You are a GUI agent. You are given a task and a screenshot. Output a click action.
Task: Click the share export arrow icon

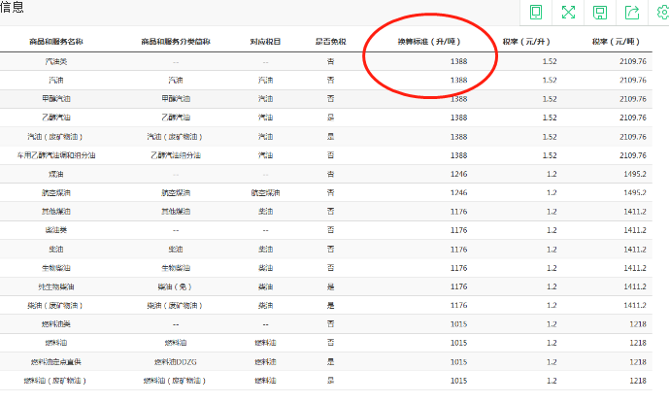coord(632,13)
